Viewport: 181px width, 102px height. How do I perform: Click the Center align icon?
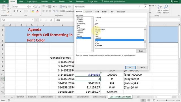(47, 11)
